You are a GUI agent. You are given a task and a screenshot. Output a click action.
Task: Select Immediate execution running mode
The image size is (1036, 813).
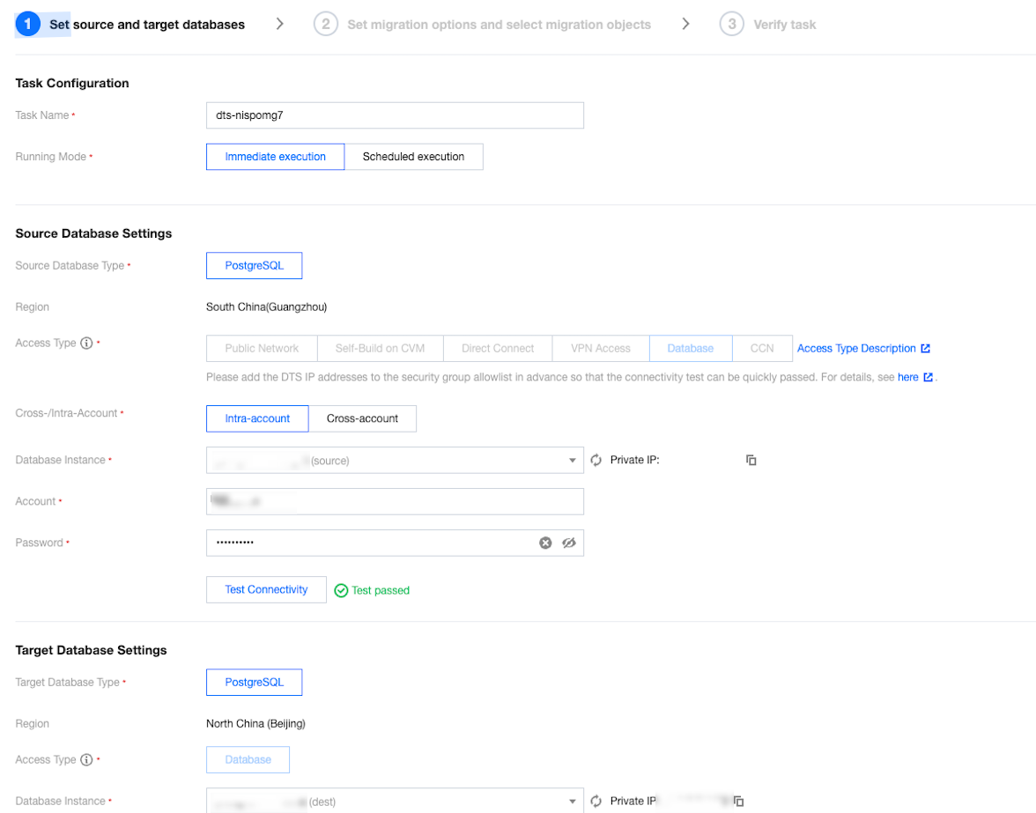click(x=275, y=157)
